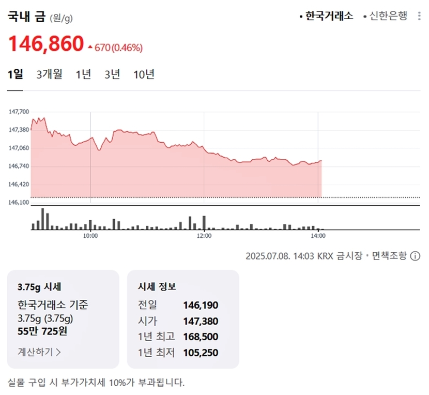Select the 1일 chart period tab
429x395 pixels.
16,74
